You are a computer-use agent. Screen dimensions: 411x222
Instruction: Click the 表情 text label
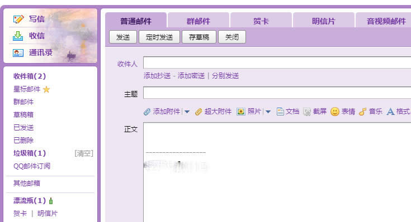pyautogui.click(x=348, y=112)
